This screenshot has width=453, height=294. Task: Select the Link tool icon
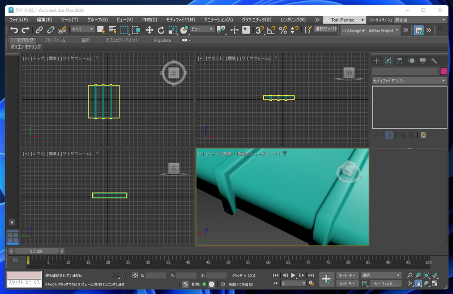39,30
